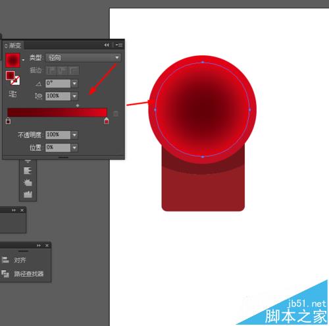The image size is (329, 326).
Task: Click the 不透明度 opacity value field
Action: click(x=58, y=135)
